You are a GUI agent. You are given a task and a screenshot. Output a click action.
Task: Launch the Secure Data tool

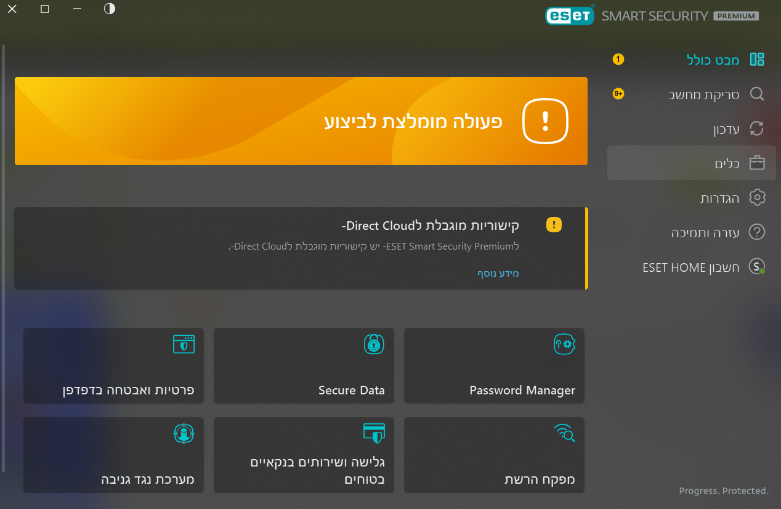pos(303,366)
